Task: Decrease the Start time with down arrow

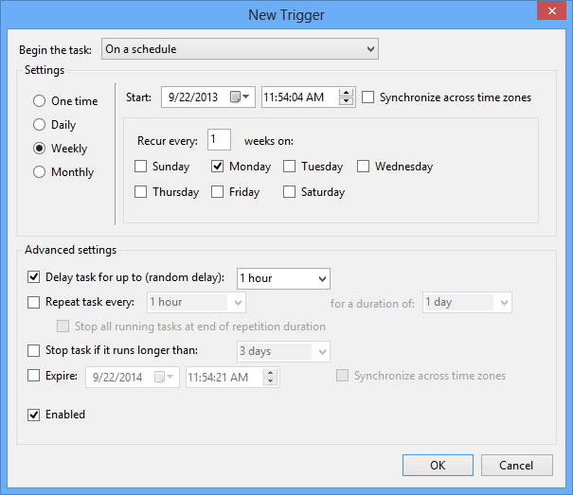Action: pos(346,101)
